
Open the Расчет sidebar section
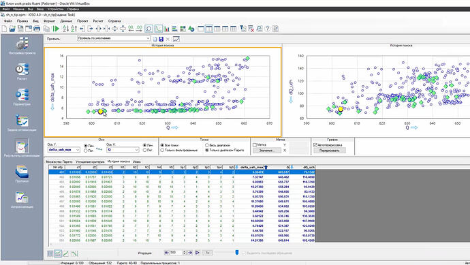click(x=22, y=72)
